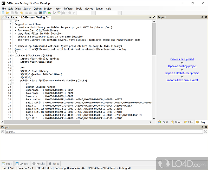Open the first empty toolbar combo box

click(x=83, y=13)
